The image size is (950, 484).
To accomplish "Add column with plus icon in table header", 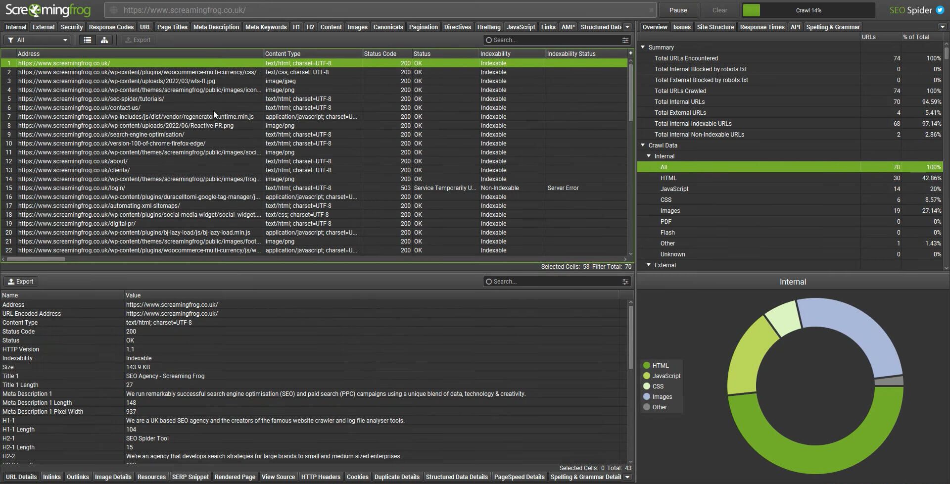I will 630,53.
